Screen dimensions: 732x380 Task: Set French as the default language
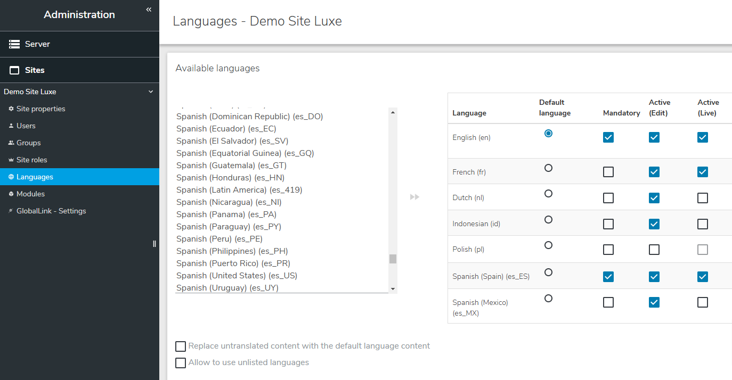(x=548, y=168)
